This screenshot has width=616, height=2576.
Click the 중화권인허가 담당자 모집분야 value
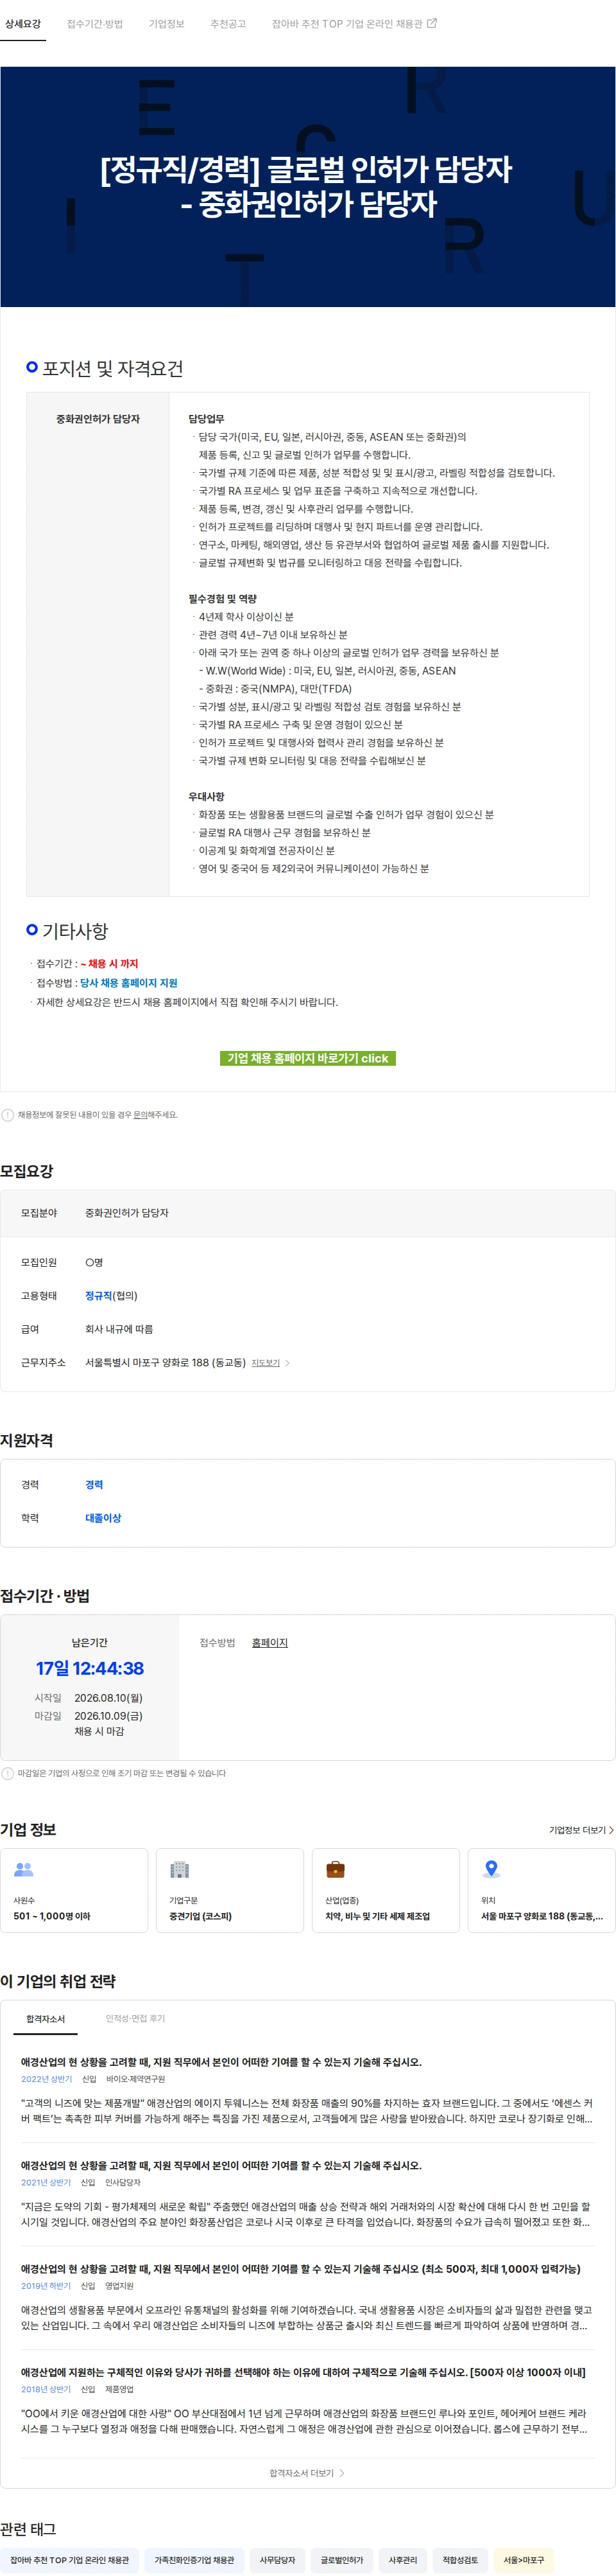[127, 1213]
